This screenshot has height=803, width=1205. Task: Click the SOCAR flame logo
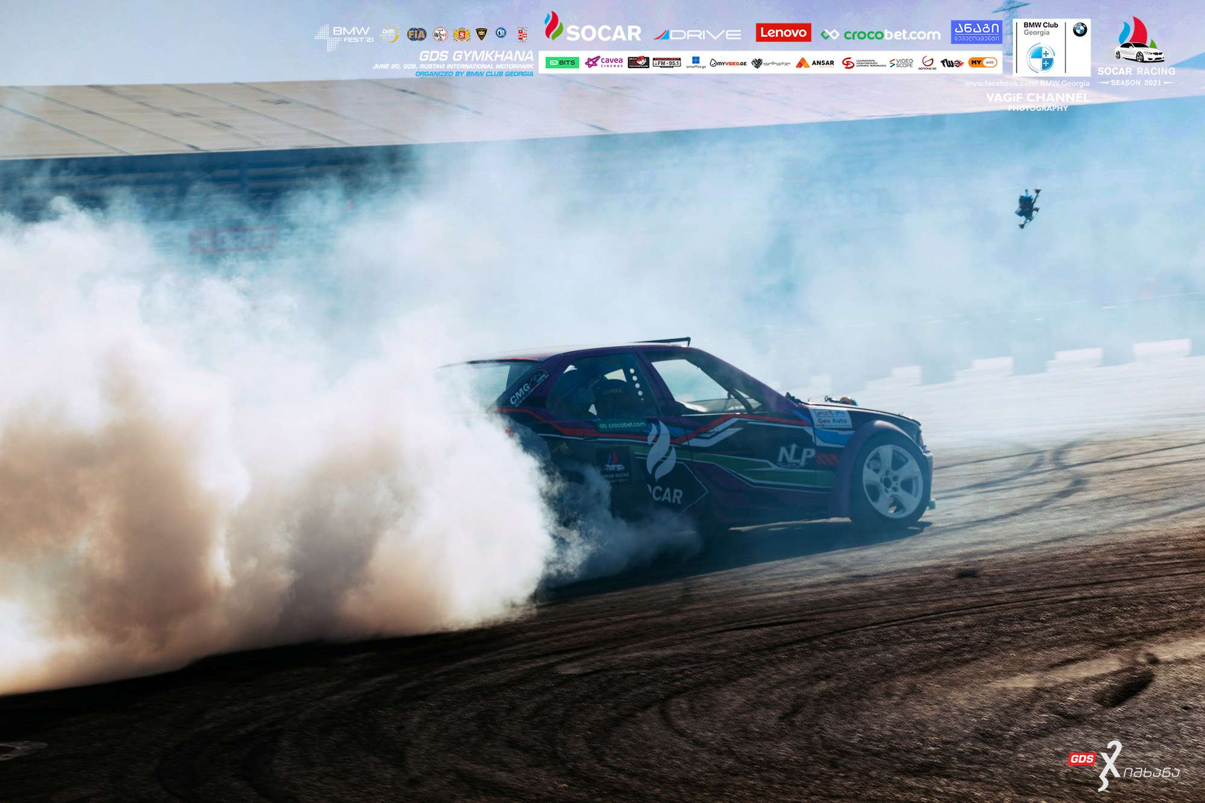(552, 27)
